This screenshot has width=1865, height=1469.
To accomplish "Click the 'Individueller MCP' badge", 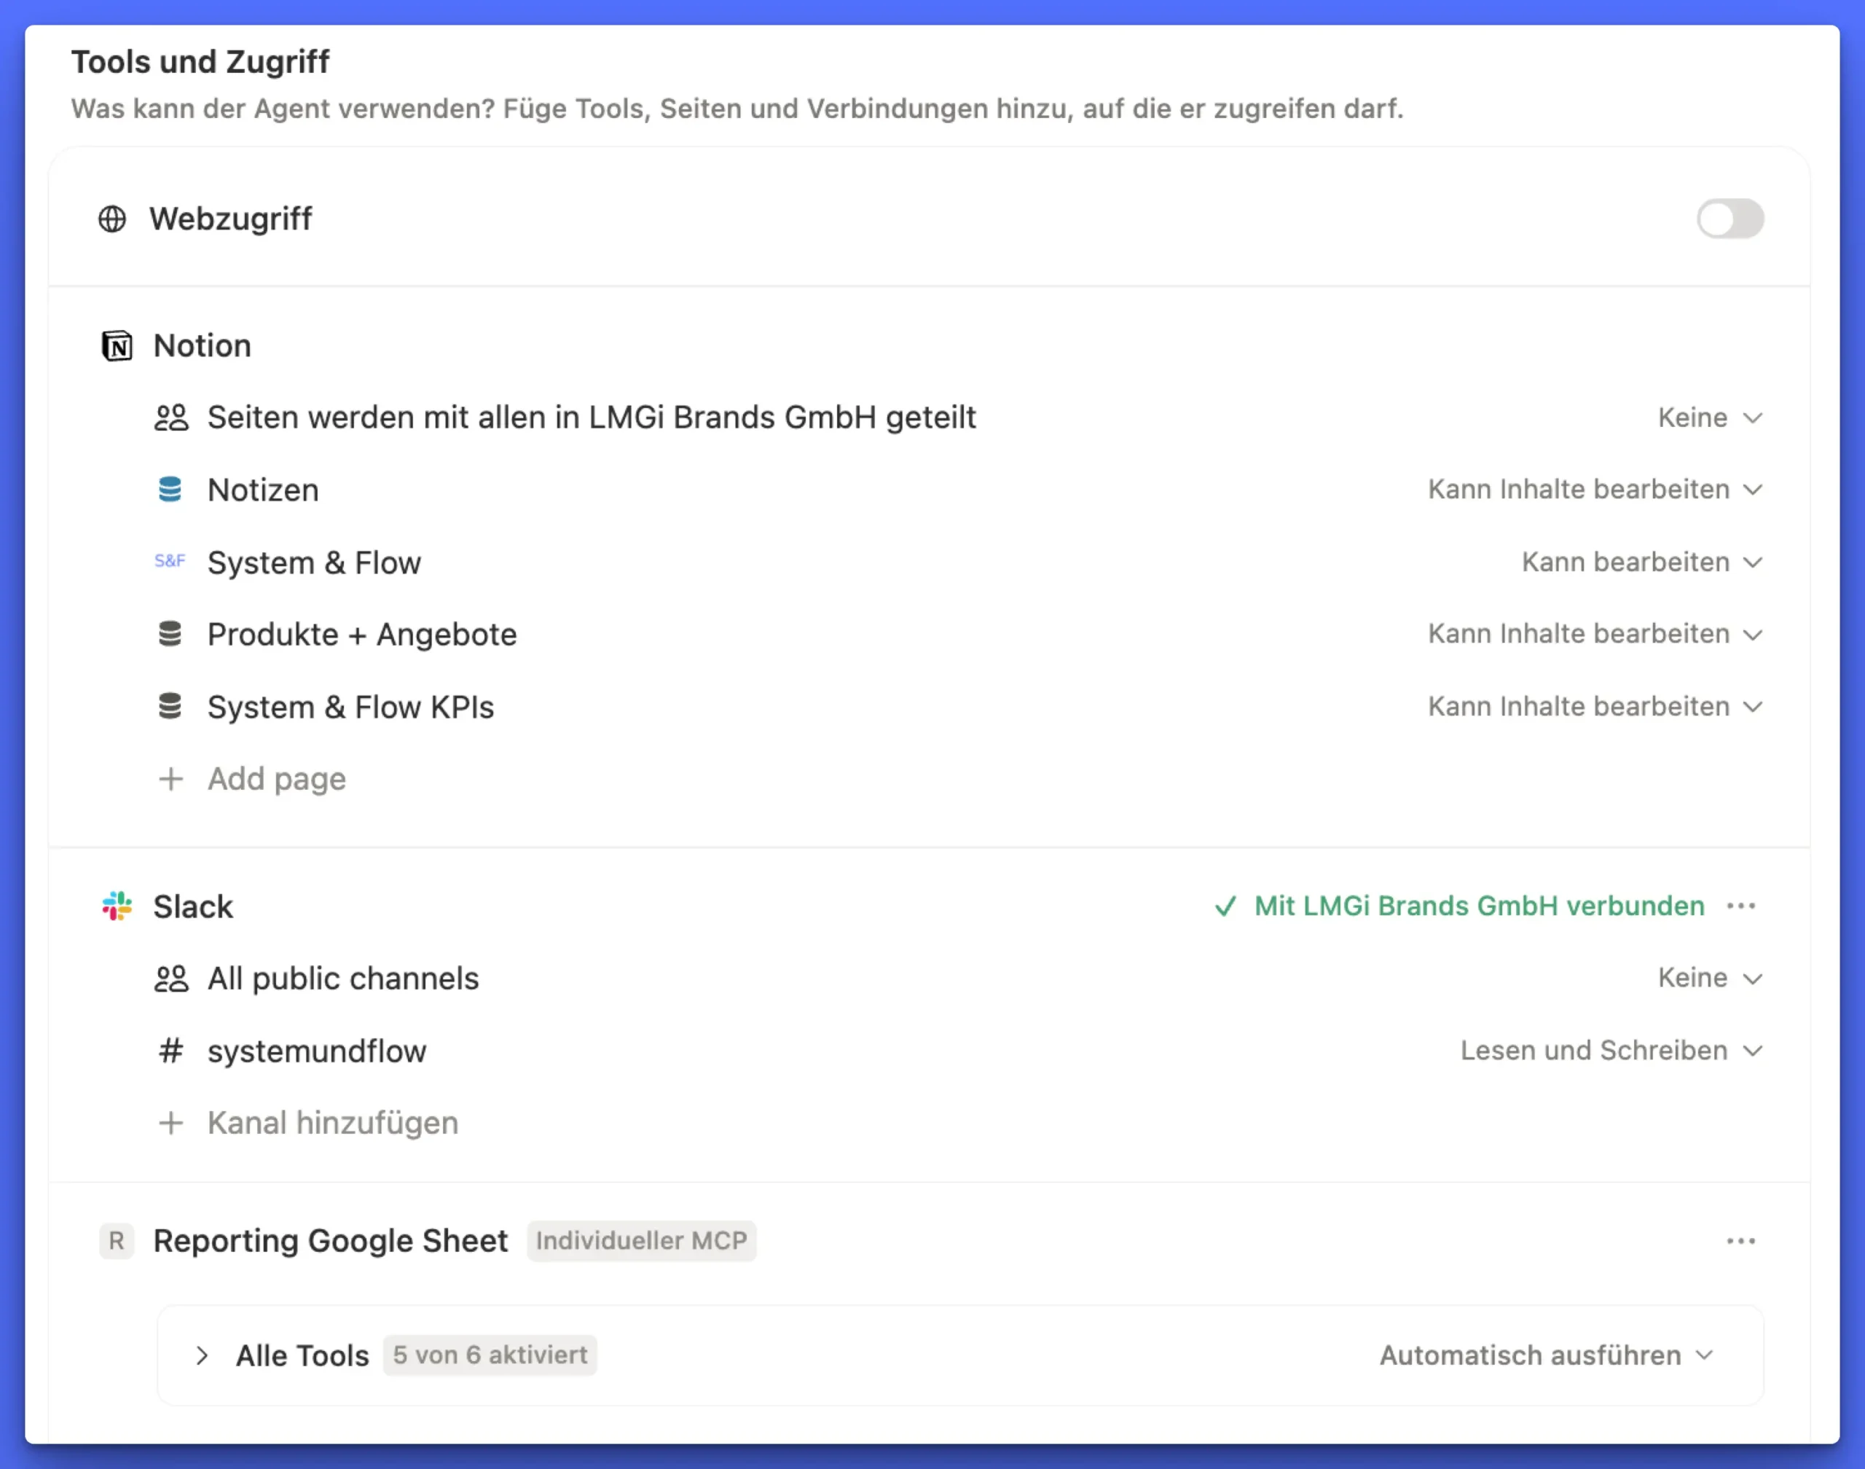I will [x=641, y=1241].
